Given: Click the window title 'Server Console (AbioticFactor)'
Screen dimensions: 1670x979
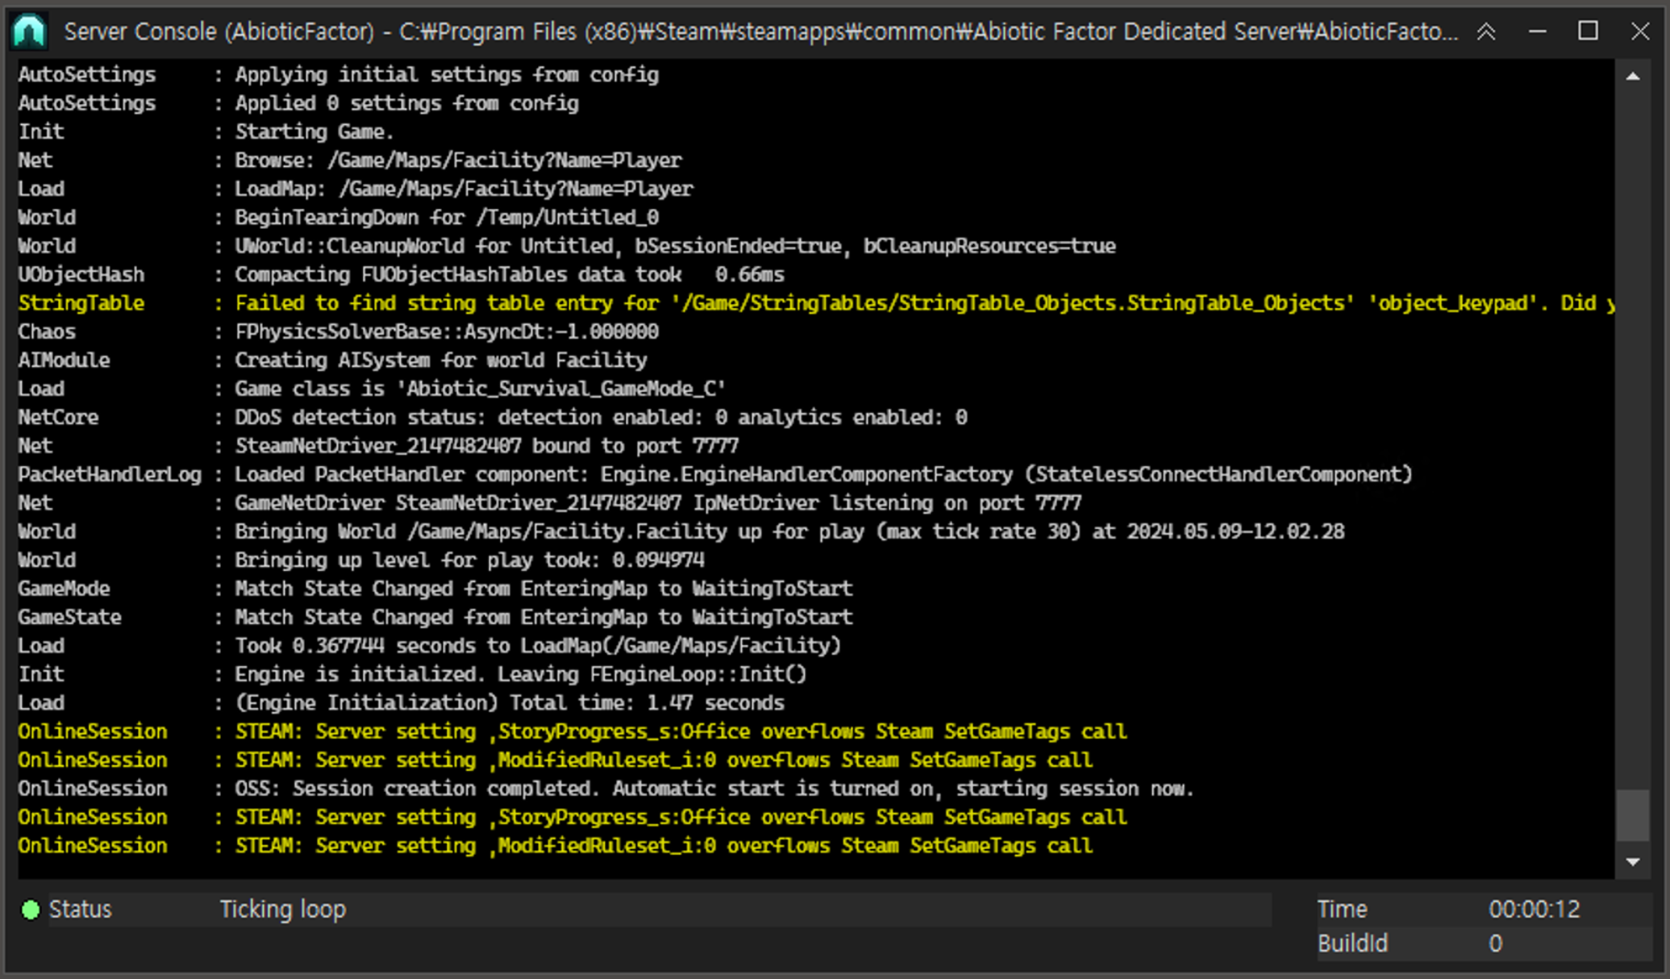Looking at the screenshot, I should pos(219,31).
